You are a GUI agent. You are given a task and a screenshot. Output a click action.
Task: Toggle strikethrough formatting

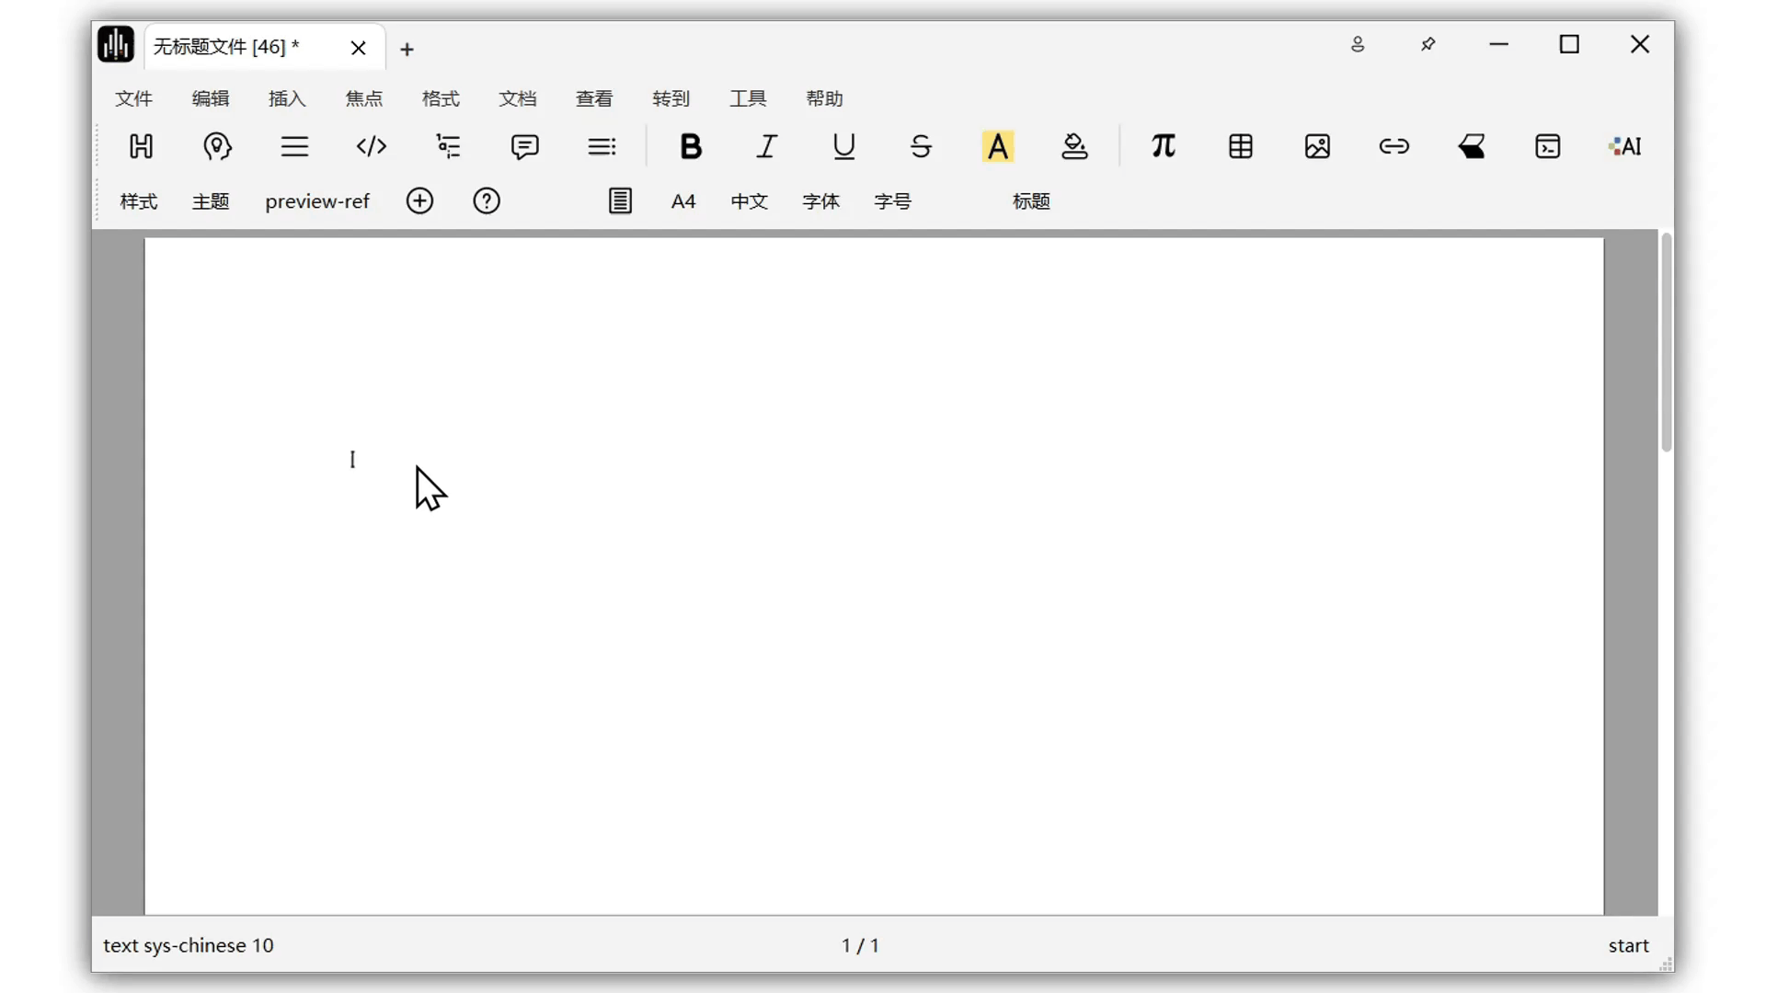click(x=921, y=146)
